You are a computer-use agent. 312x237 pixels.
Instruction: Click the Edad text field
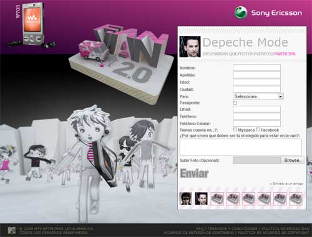tap(256, 82)
